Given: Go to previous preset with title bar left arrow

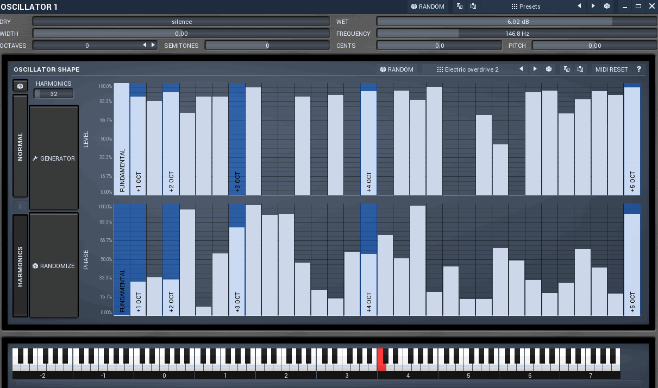Looking at the screenshot, I should point(579,7).
